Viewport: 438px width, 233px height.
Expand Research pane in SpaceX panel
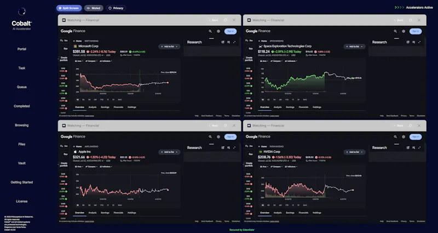point(419,42)
